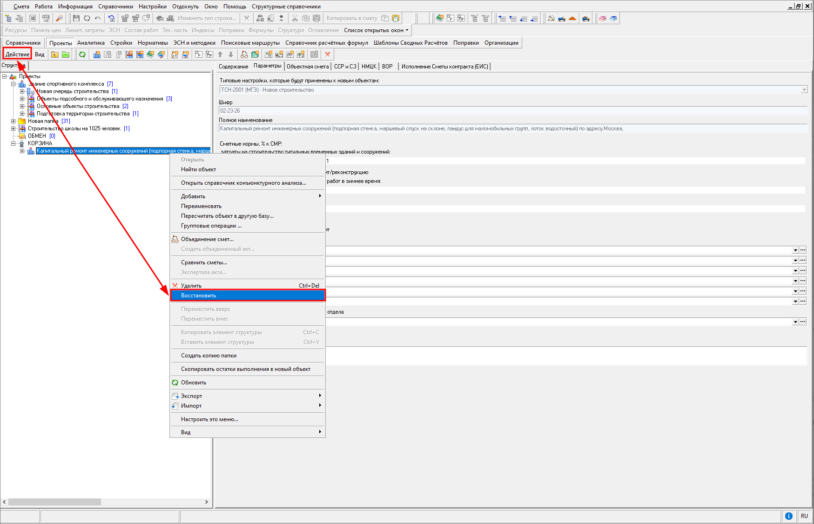Click the green refresh arrows toolbar icon

[x=82, y=54]
